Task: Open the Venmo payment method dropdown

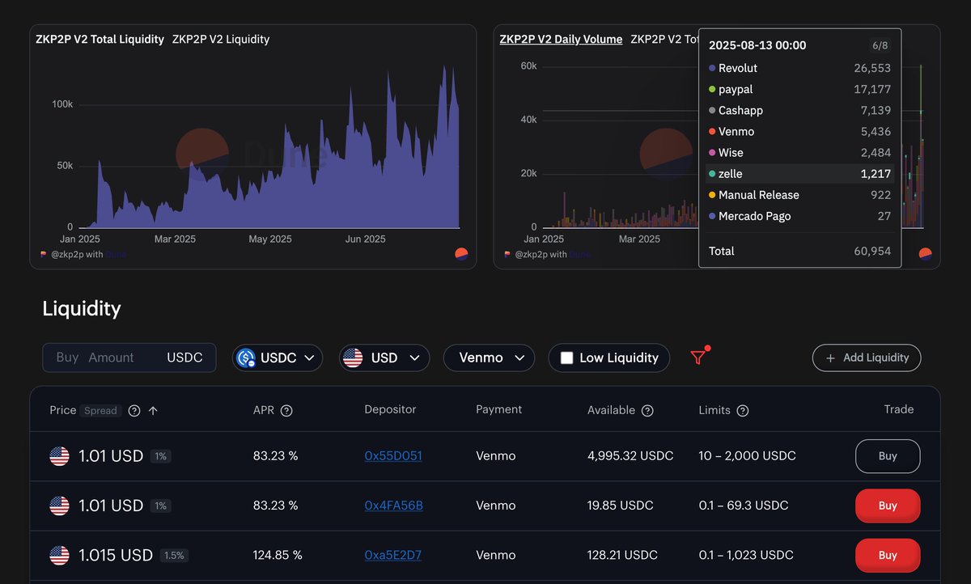Action: tap(489, 358)
